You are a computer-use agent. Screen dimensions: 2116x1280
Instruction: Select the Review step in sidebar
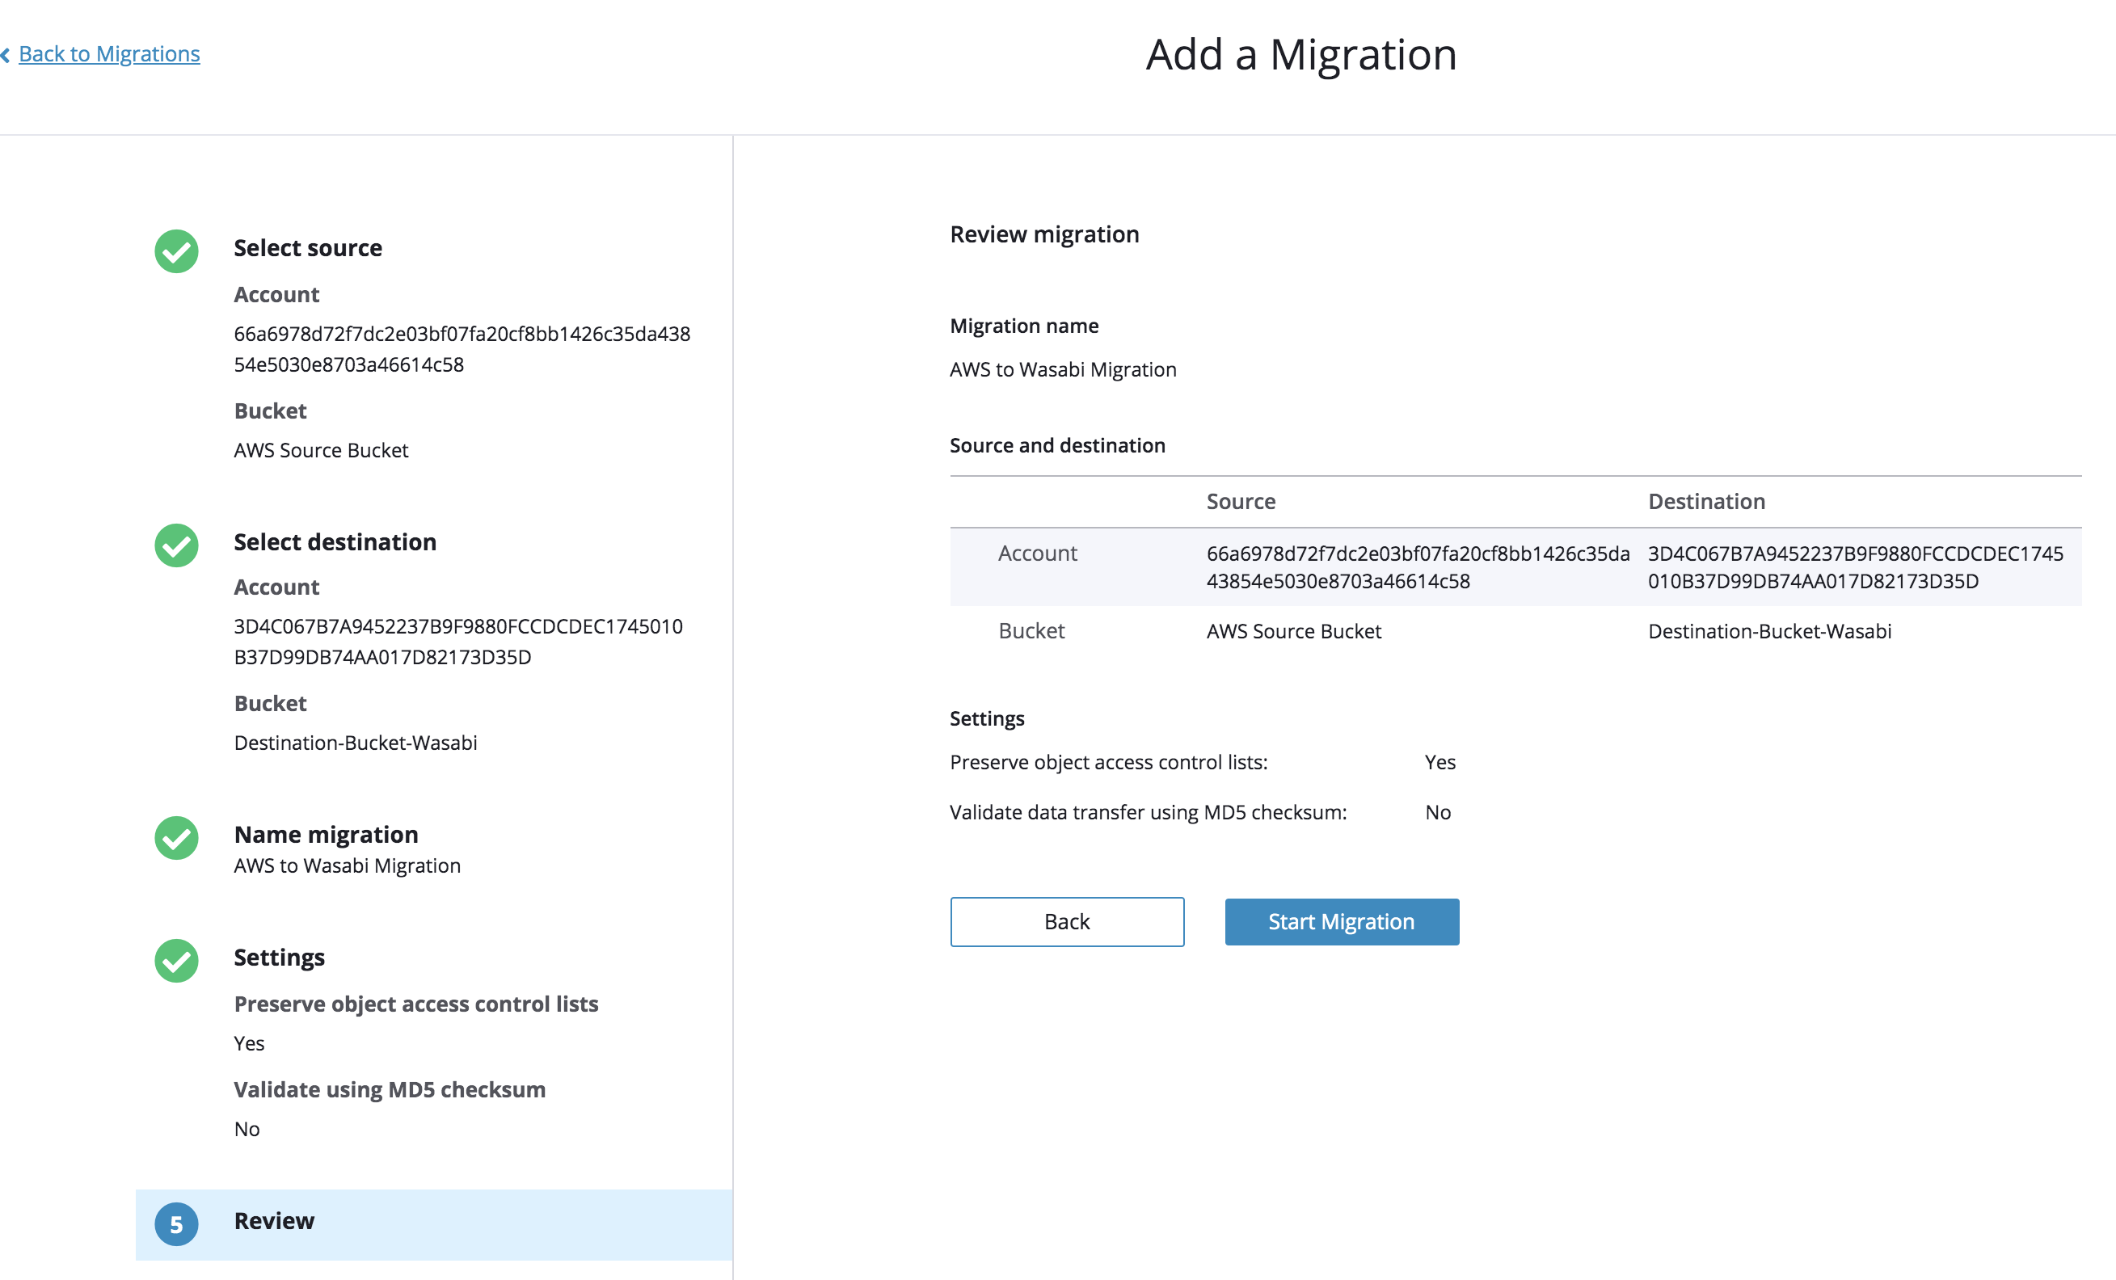pos(434,1224)
